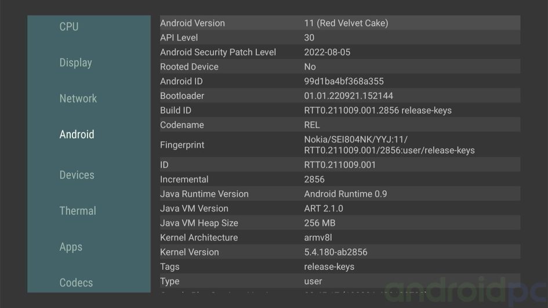Open the CPU section in sidebar
The image size is (548, 308).
click(69, 27)
